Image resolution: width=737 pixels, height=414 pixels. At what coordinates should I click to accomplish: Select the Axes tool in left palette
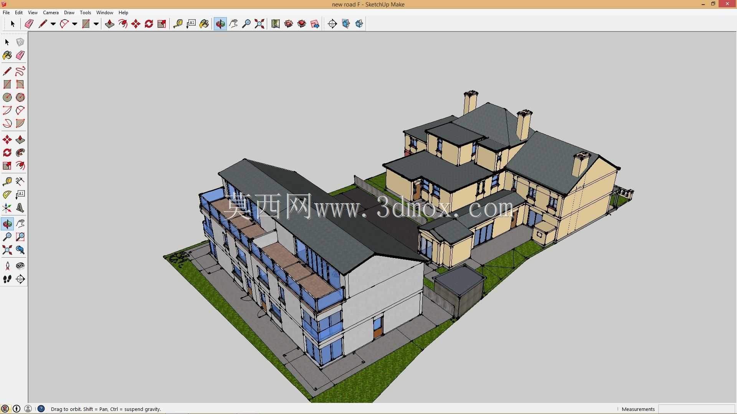(x=7, y=208)
